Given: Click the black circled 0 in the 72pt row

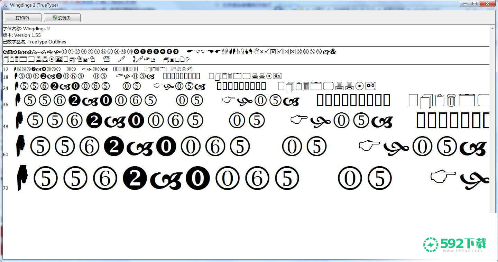Looking at the screenshot, I should pos(198,178).
